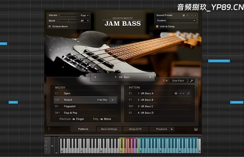
Task: Select the Open melody articulation
Action: [x=85, y=93]
